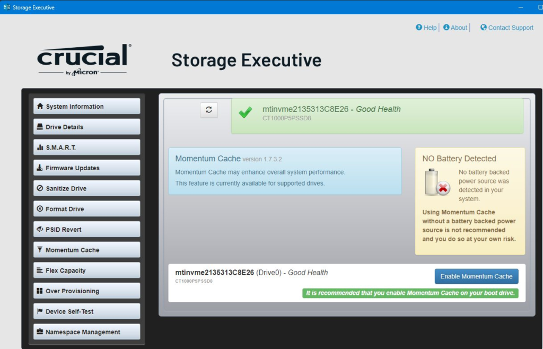Click the download icon beside Firmware Updates
The height and width of the screenshot is (349, 543).
click(40, 168)
